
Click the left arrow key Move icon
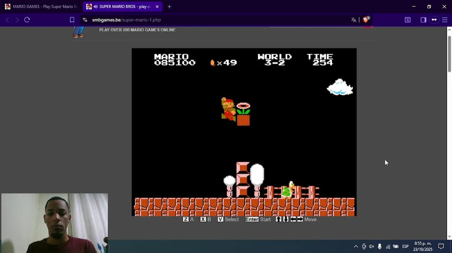tap(293, 219)
